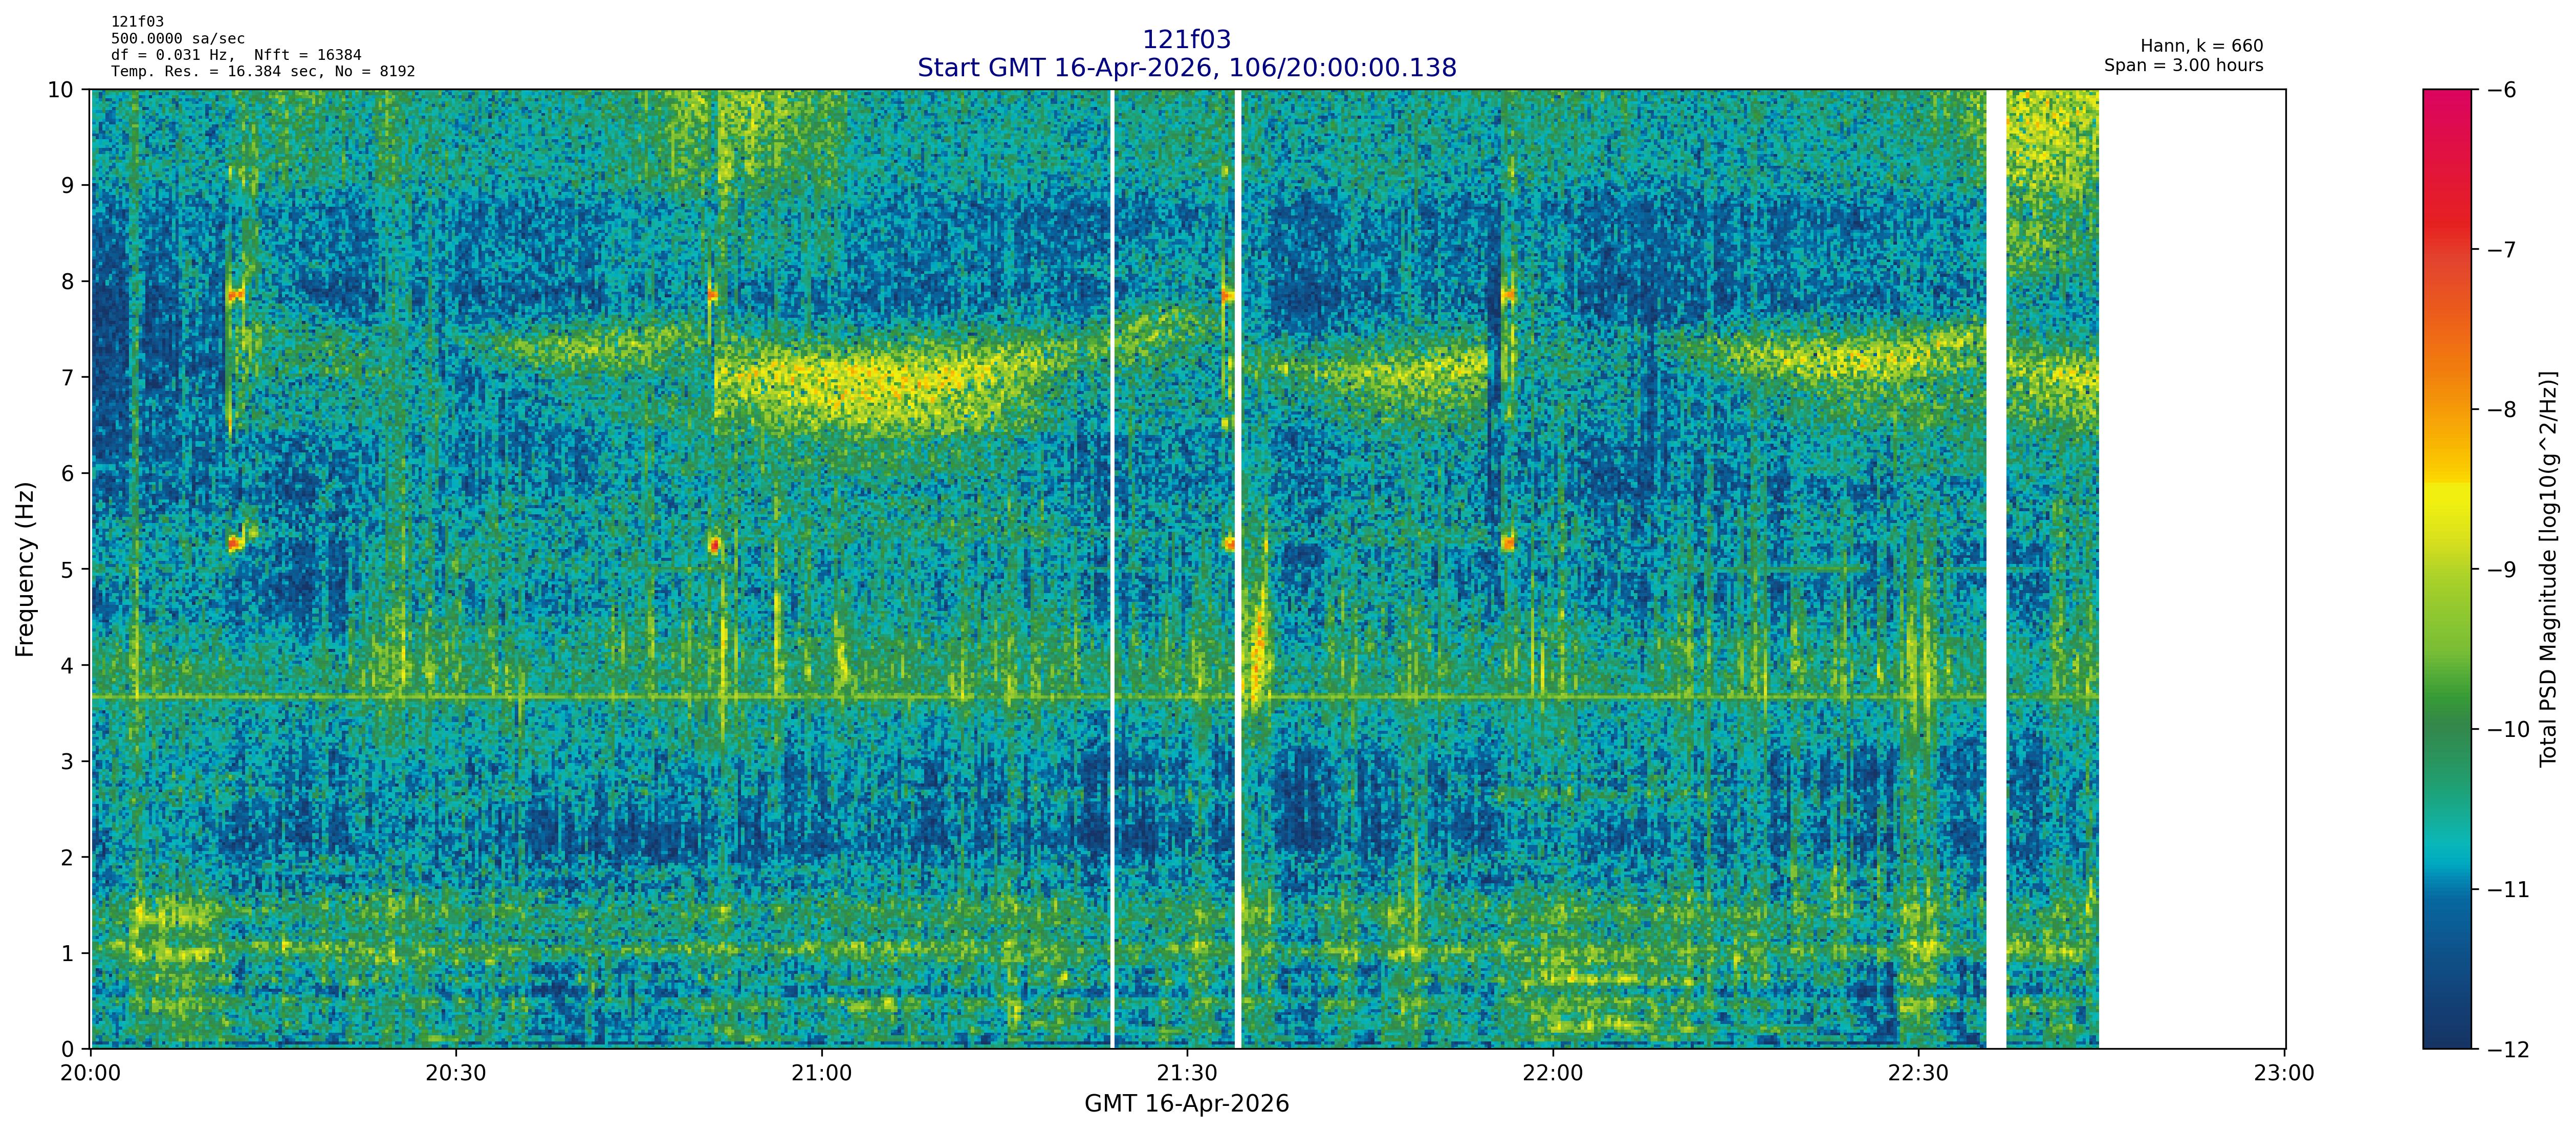The height and width of the screenshot is (1132, 2576).
Task: Click the horizontal spectral line near 3.7 Hz
Action: pos(600,696)
